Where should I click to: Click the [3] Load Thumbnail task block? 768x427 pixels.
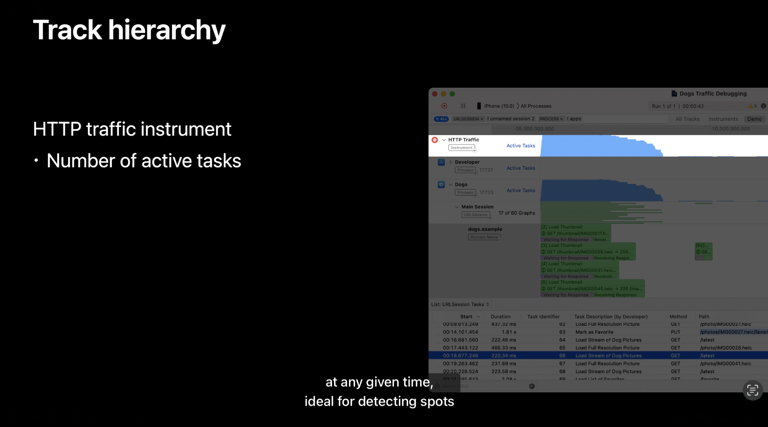tap(588, 251)
